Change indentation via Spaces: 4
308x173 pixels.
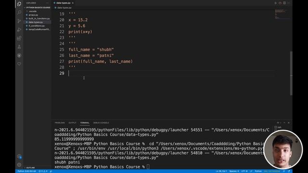[234, 171]
